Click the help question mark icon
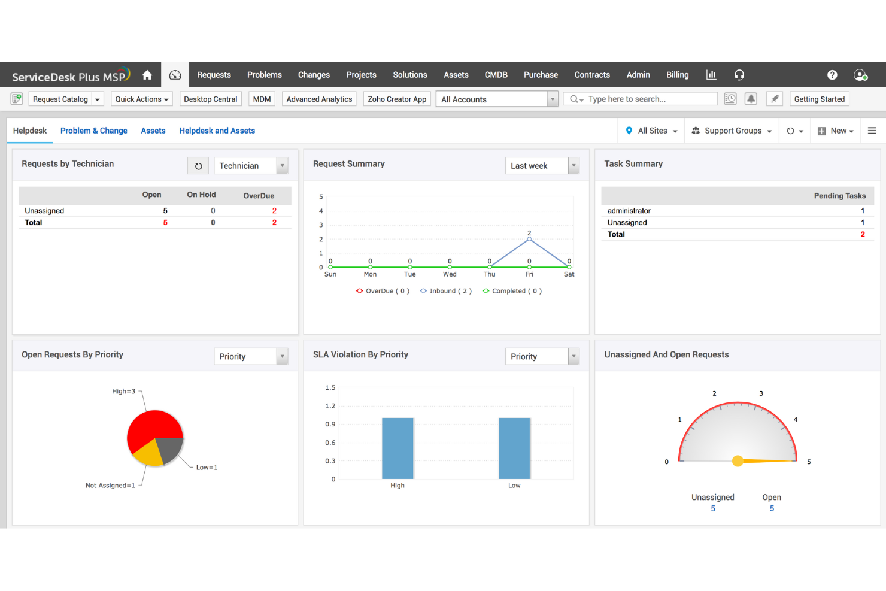The image size is (886, 591). click(x=832, y=74)
